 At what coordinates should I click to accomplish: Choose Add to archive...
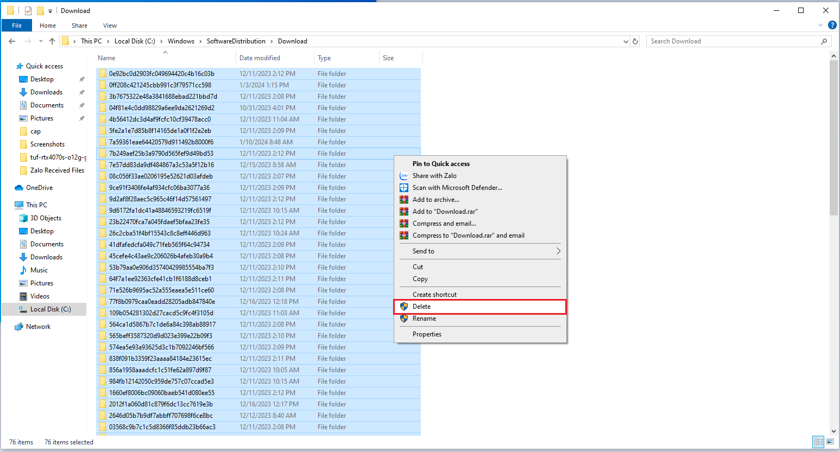click(x=480, y=200)
